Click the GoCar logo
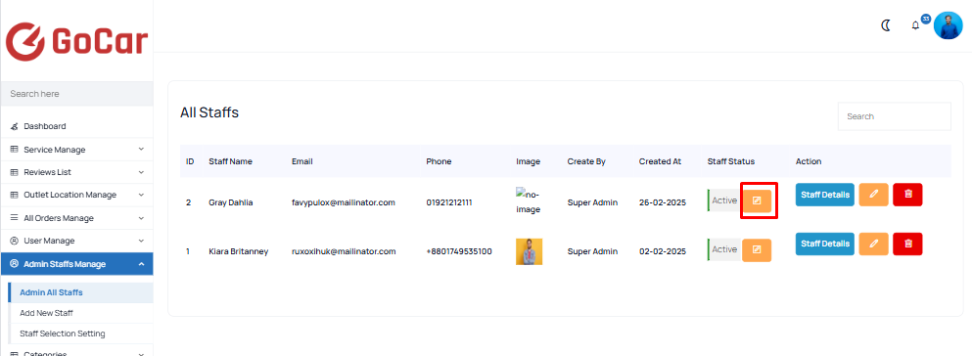This screenshot has width=972, height=356. pos(77,41)
